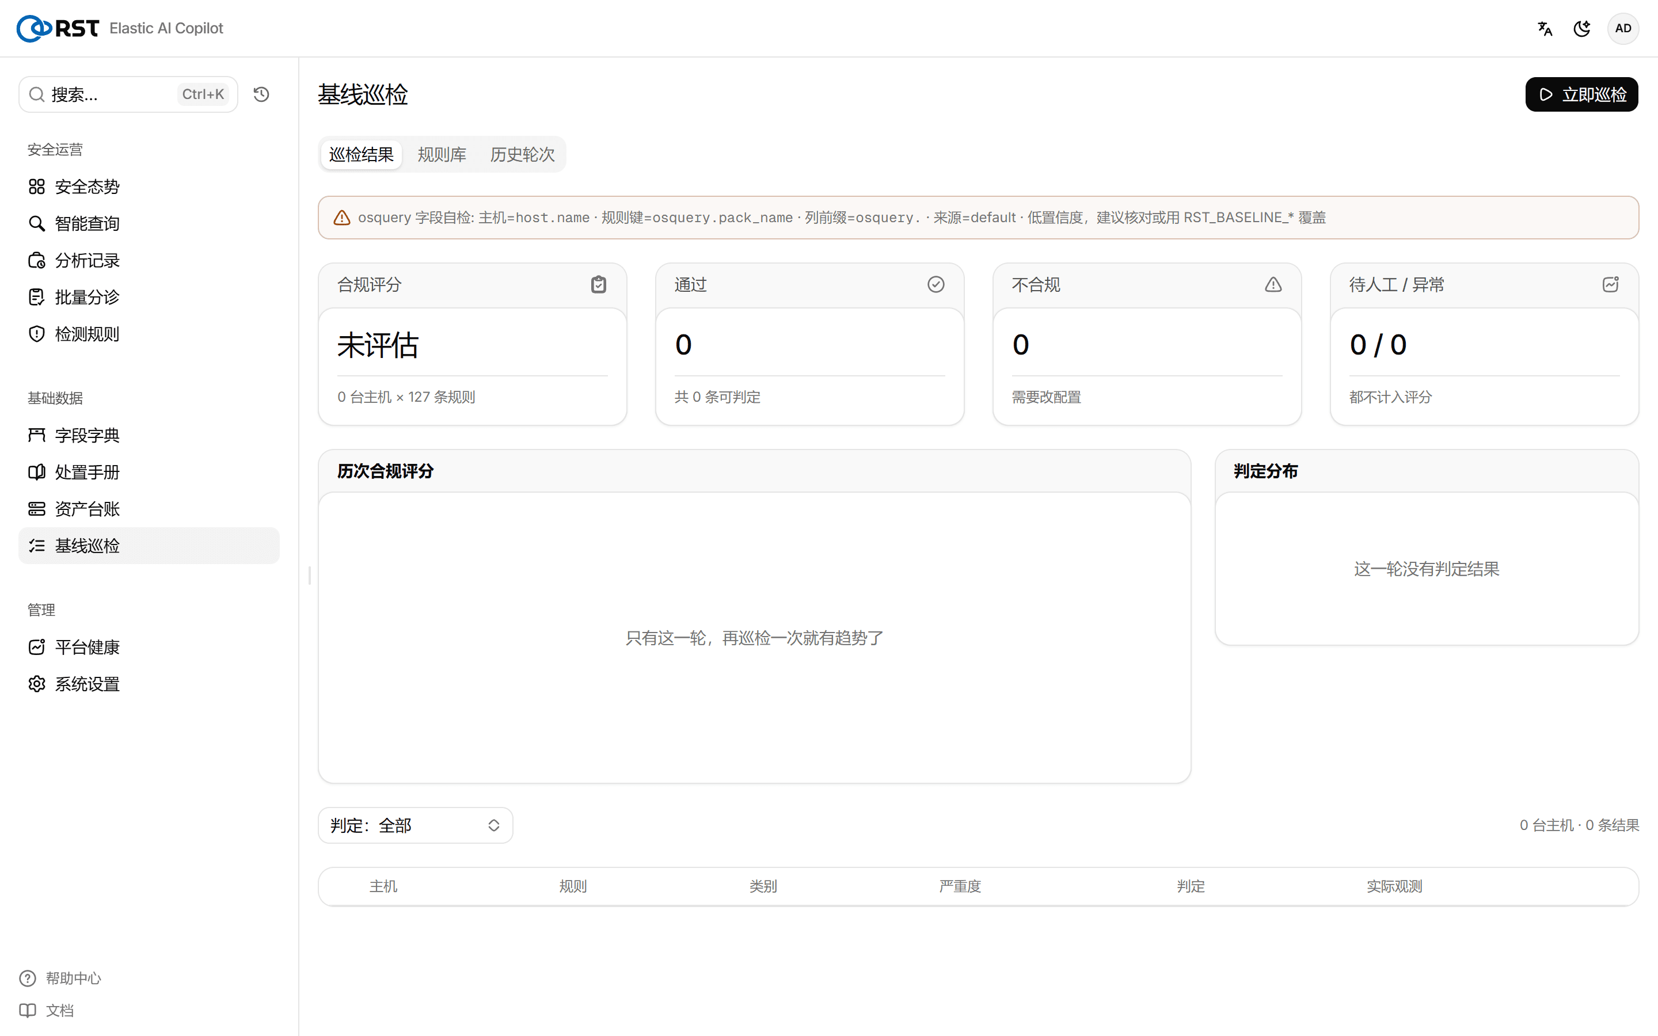Click 未评估 score value
The image size is (1658, 1036).
[378, 345]
